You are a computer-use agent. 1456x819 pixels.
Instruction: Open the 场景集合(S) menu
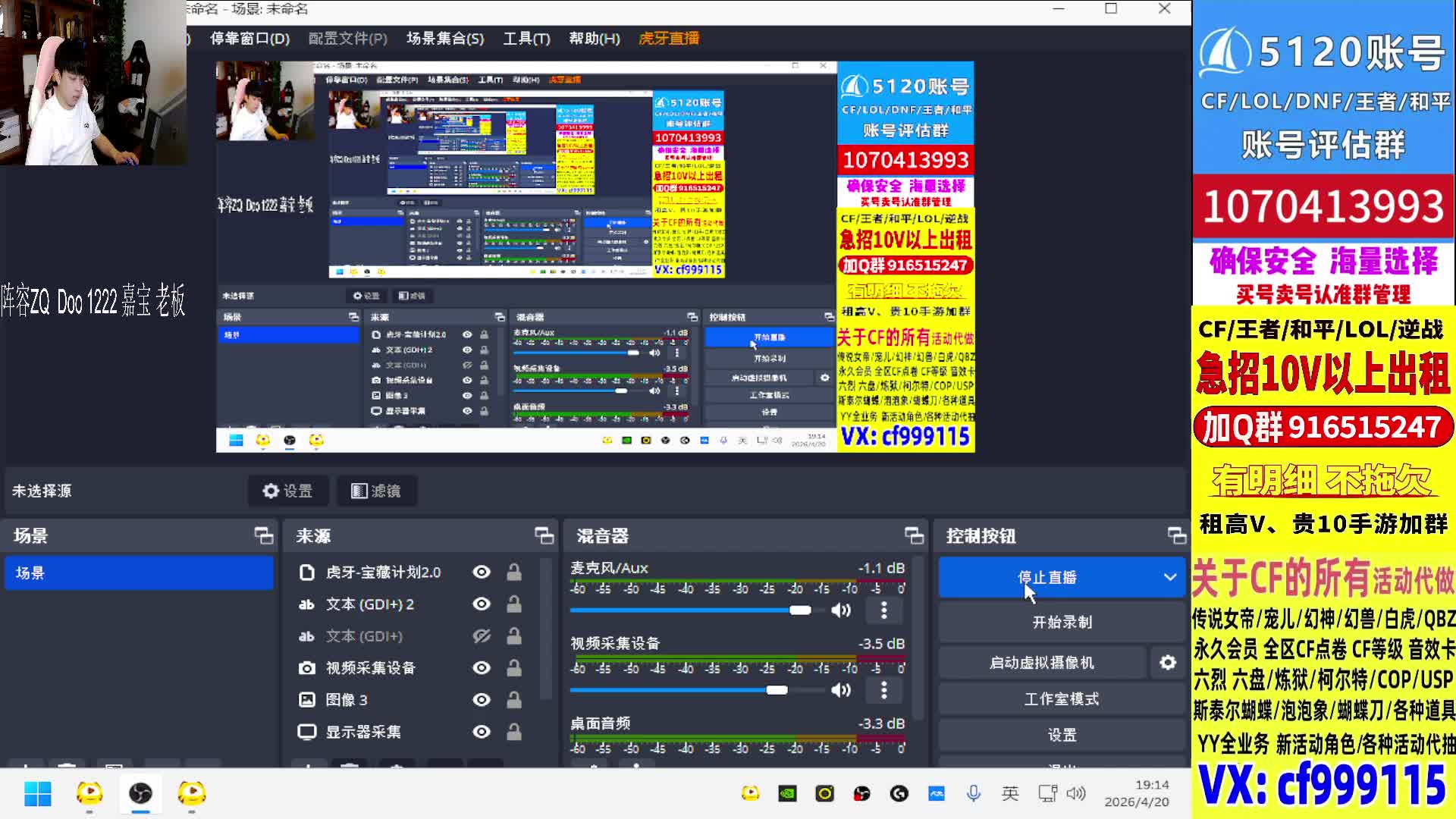tap(445, 38)
